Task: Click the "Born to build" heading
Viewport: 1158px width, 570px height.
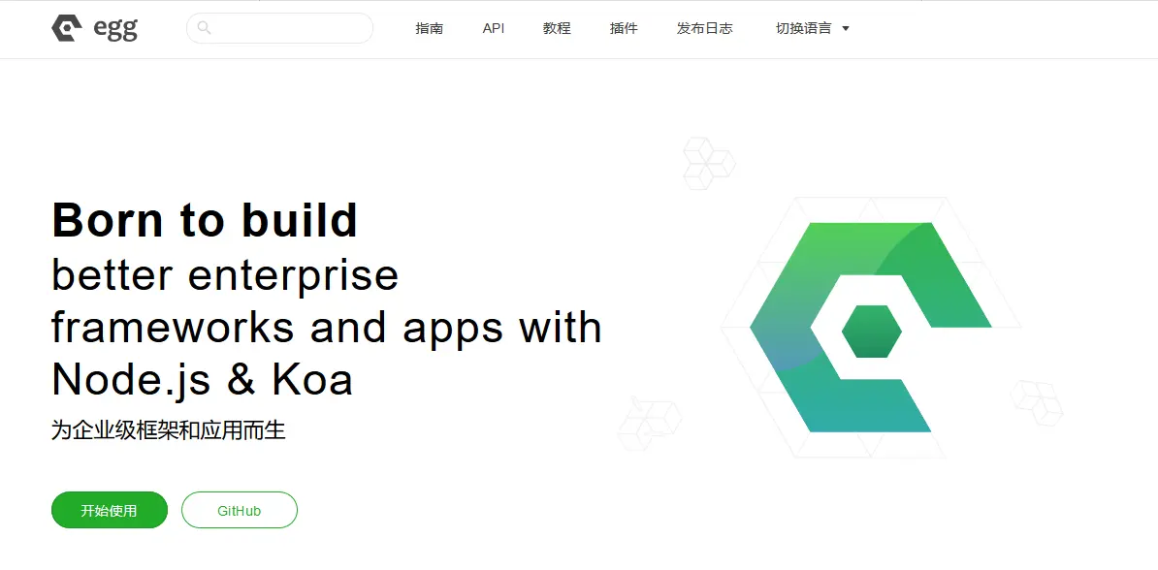Action: click(205, 221)
